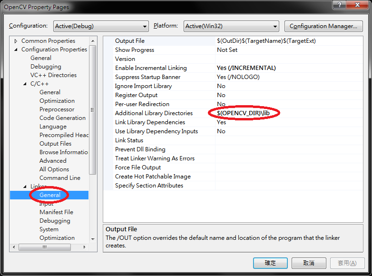Select the Common Properties tree label
Screen dimensions: 372x276
click(x=48, y=41)
